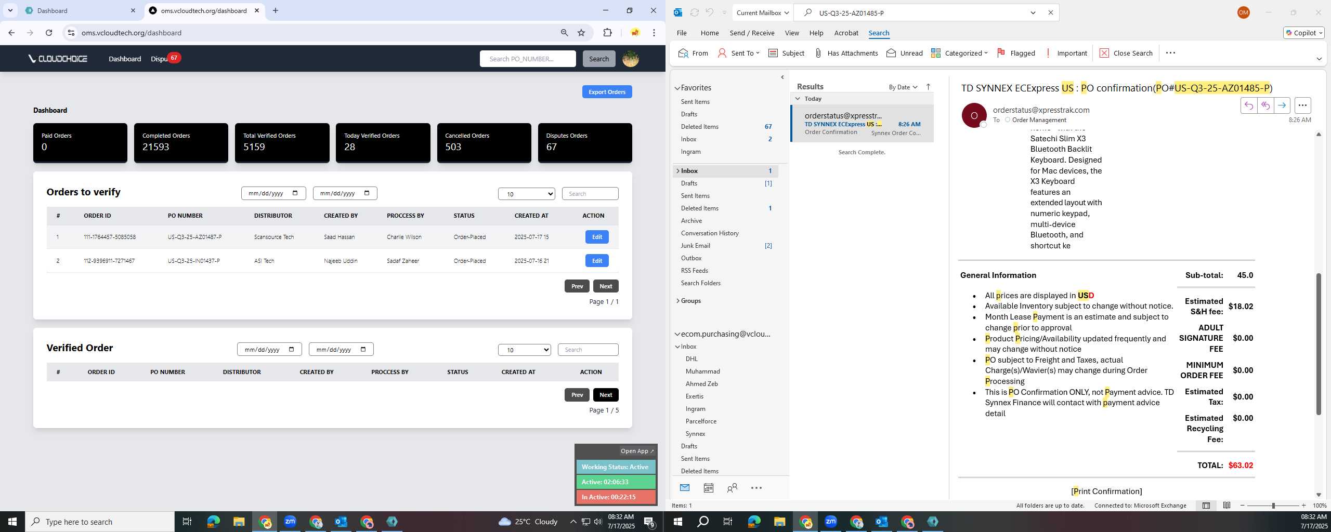The image size is (1331, 532).
Task: Collapse the Outlook folder pane
Action: tap(782, 77)
